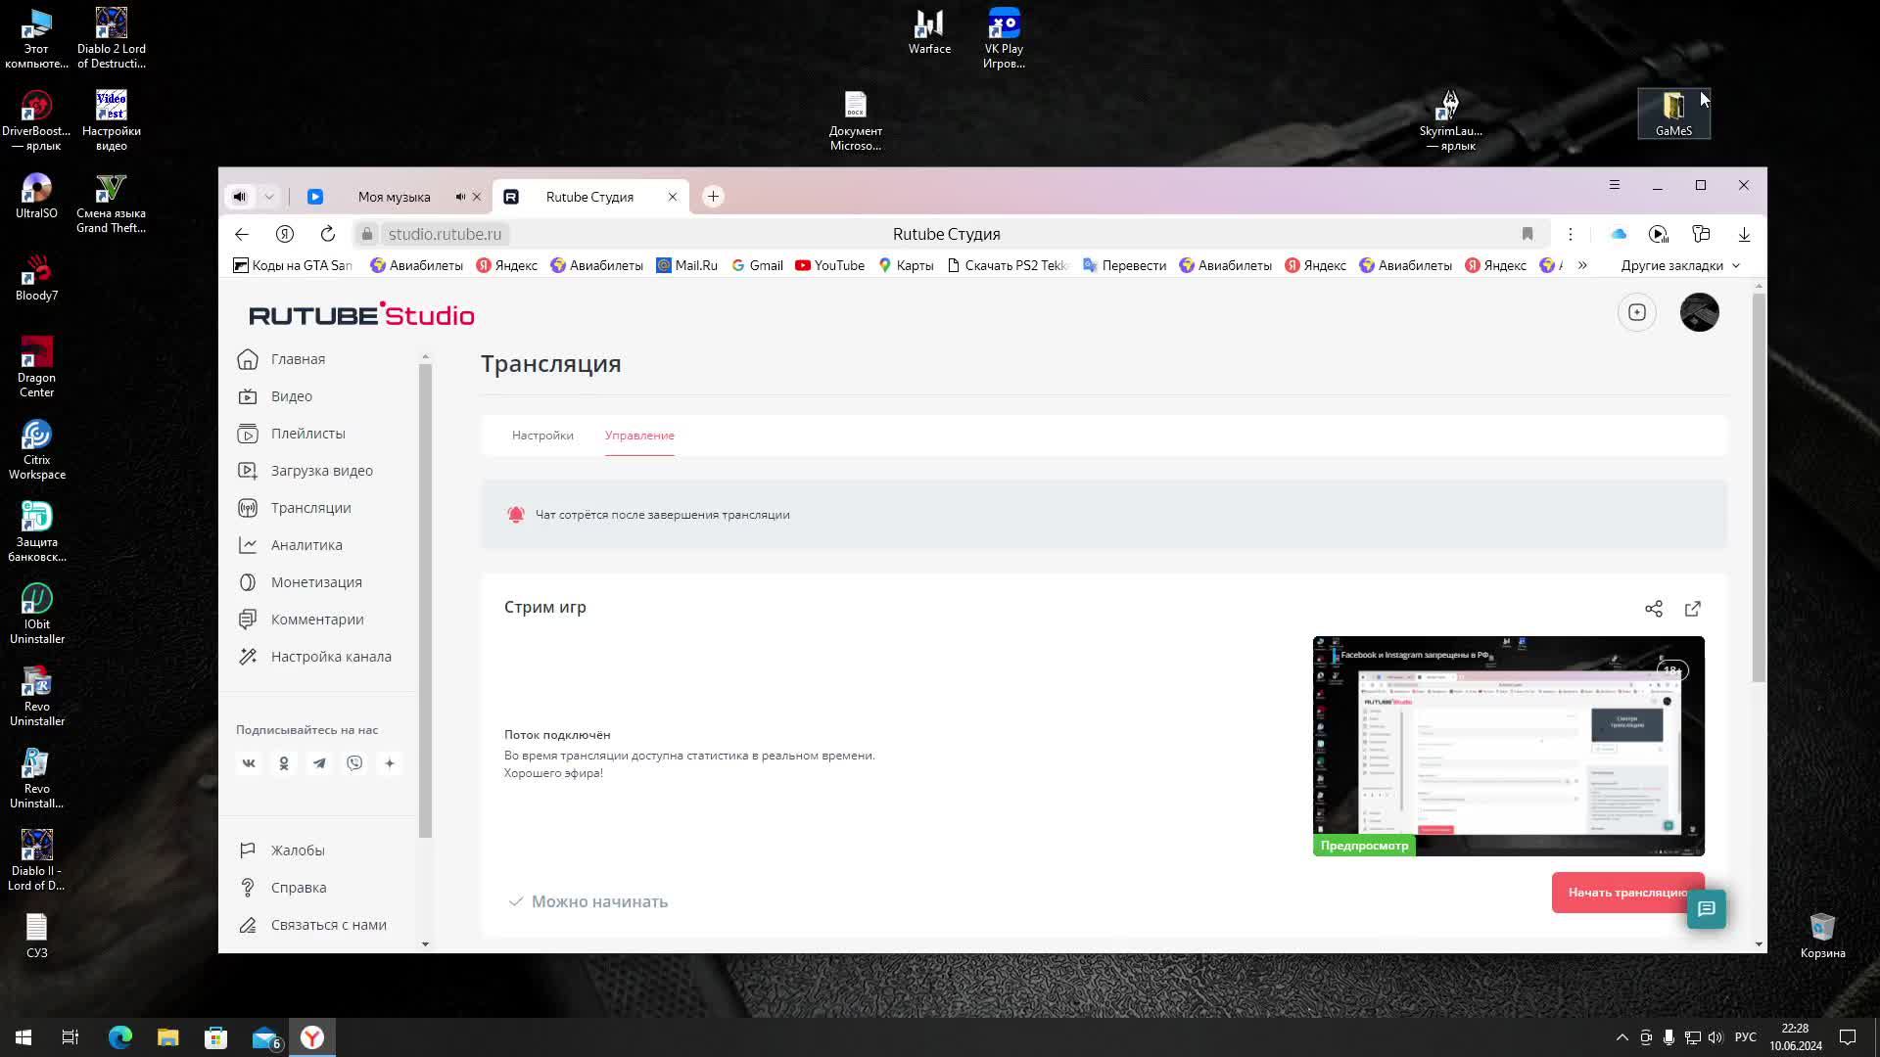
Task: Switch to the Настройки tab
Action: click(x=542, y=436)
